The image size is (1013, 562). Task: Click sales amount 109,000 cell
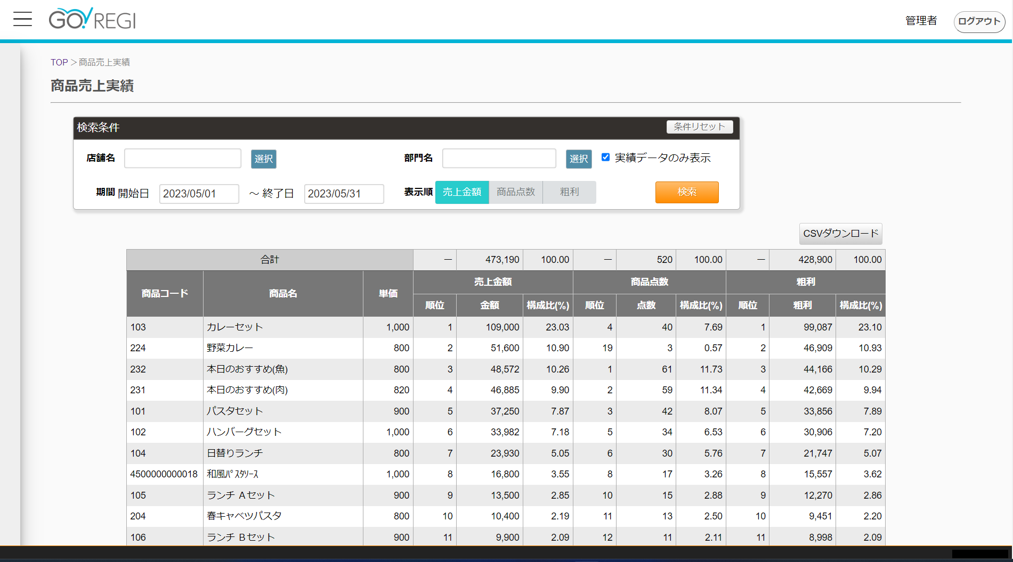click(490, 327)
